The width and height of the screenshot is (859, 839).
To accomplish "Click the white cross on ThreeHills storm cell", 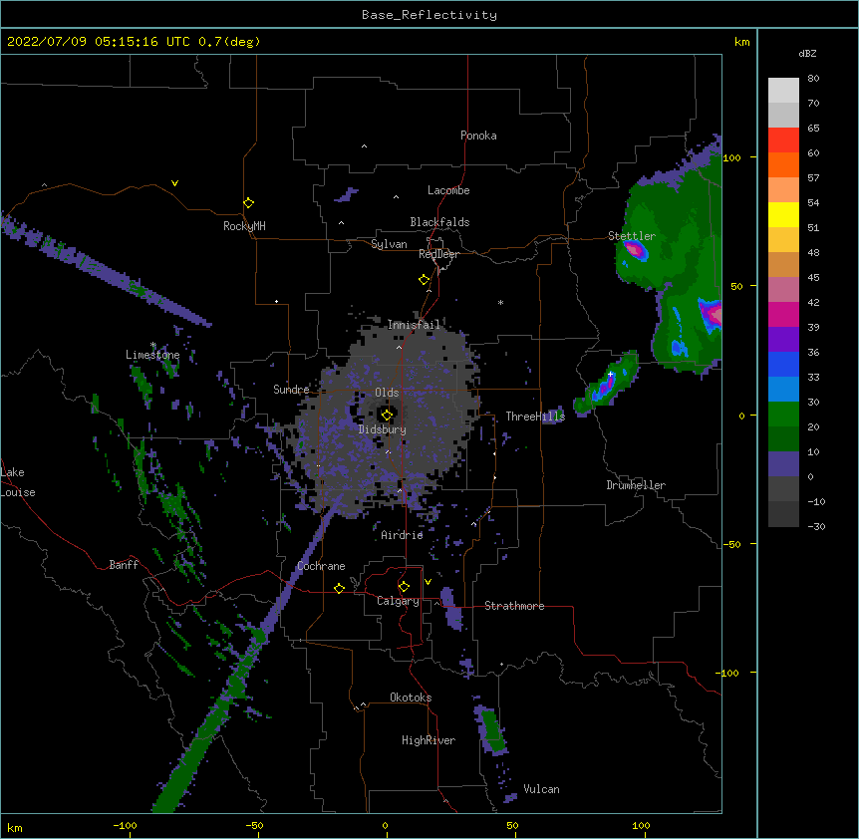I will click(x=610, y=374).
